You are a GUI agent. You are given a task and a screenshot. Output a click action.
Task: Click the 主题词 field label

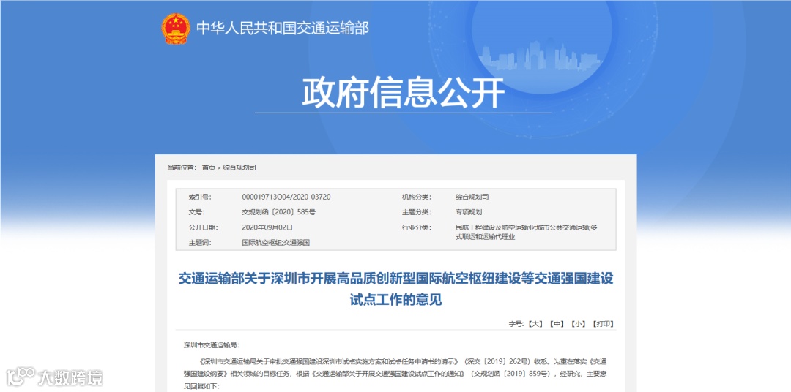199,242
